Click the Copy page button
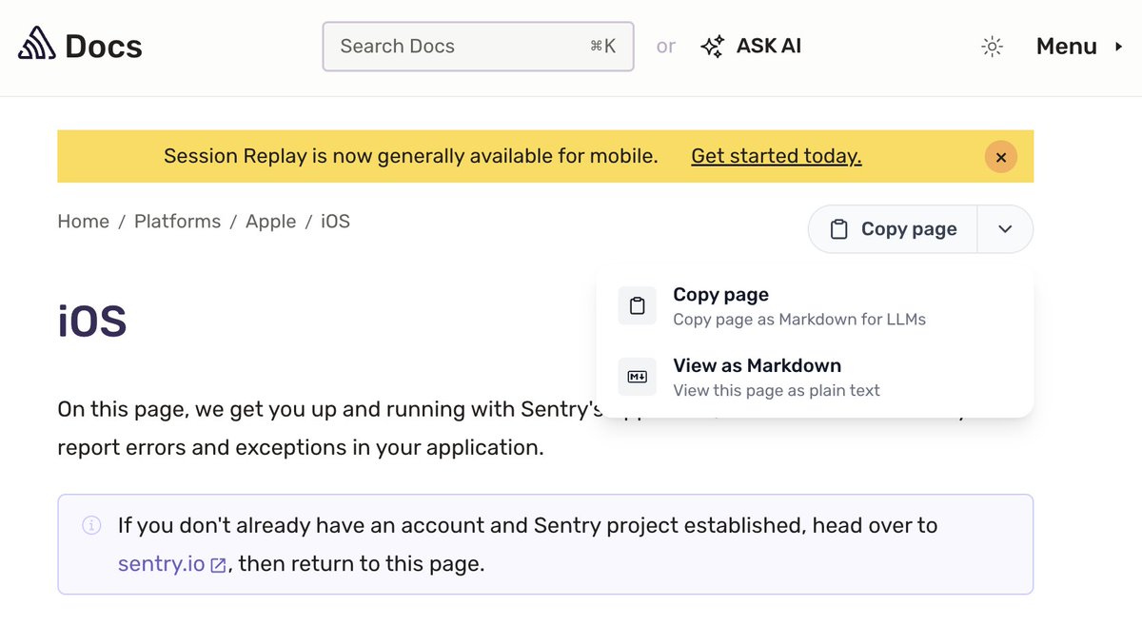 pos(893,229)
